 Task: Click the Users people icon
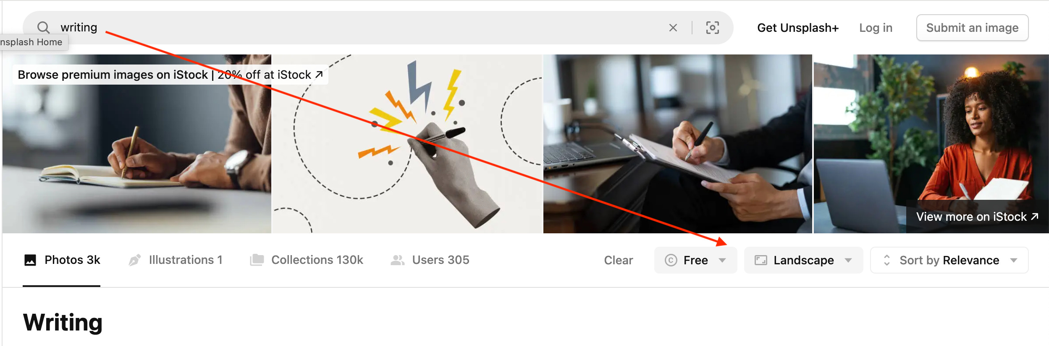coord(397,260)
